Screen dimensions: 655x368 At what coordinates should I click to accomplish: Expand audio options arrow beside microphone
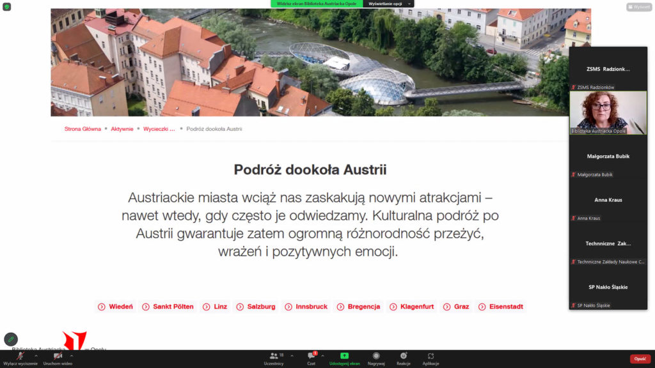pyautogui.click(x=36, y=355)
